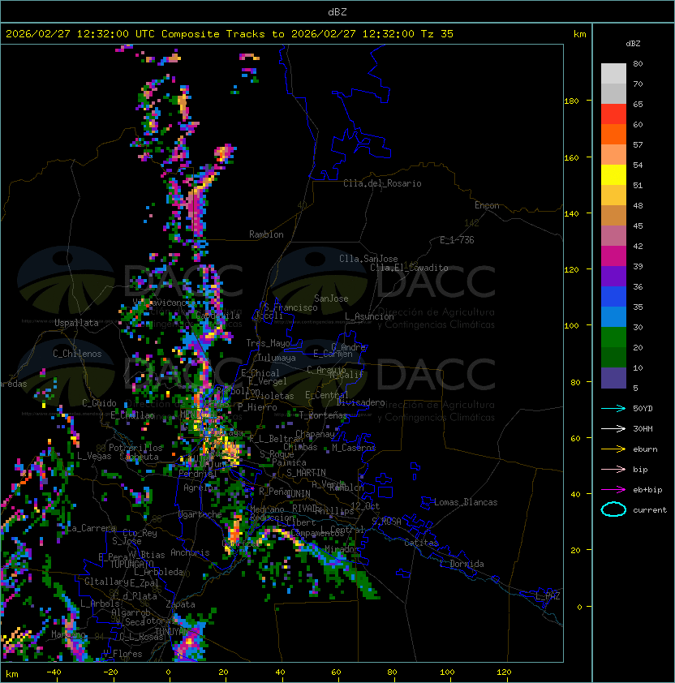Image resolution: width=675 pixels, height=683 pixels.
Task: Click the 'Clla.del_Rosario' map label
Action: pos(382,183)
